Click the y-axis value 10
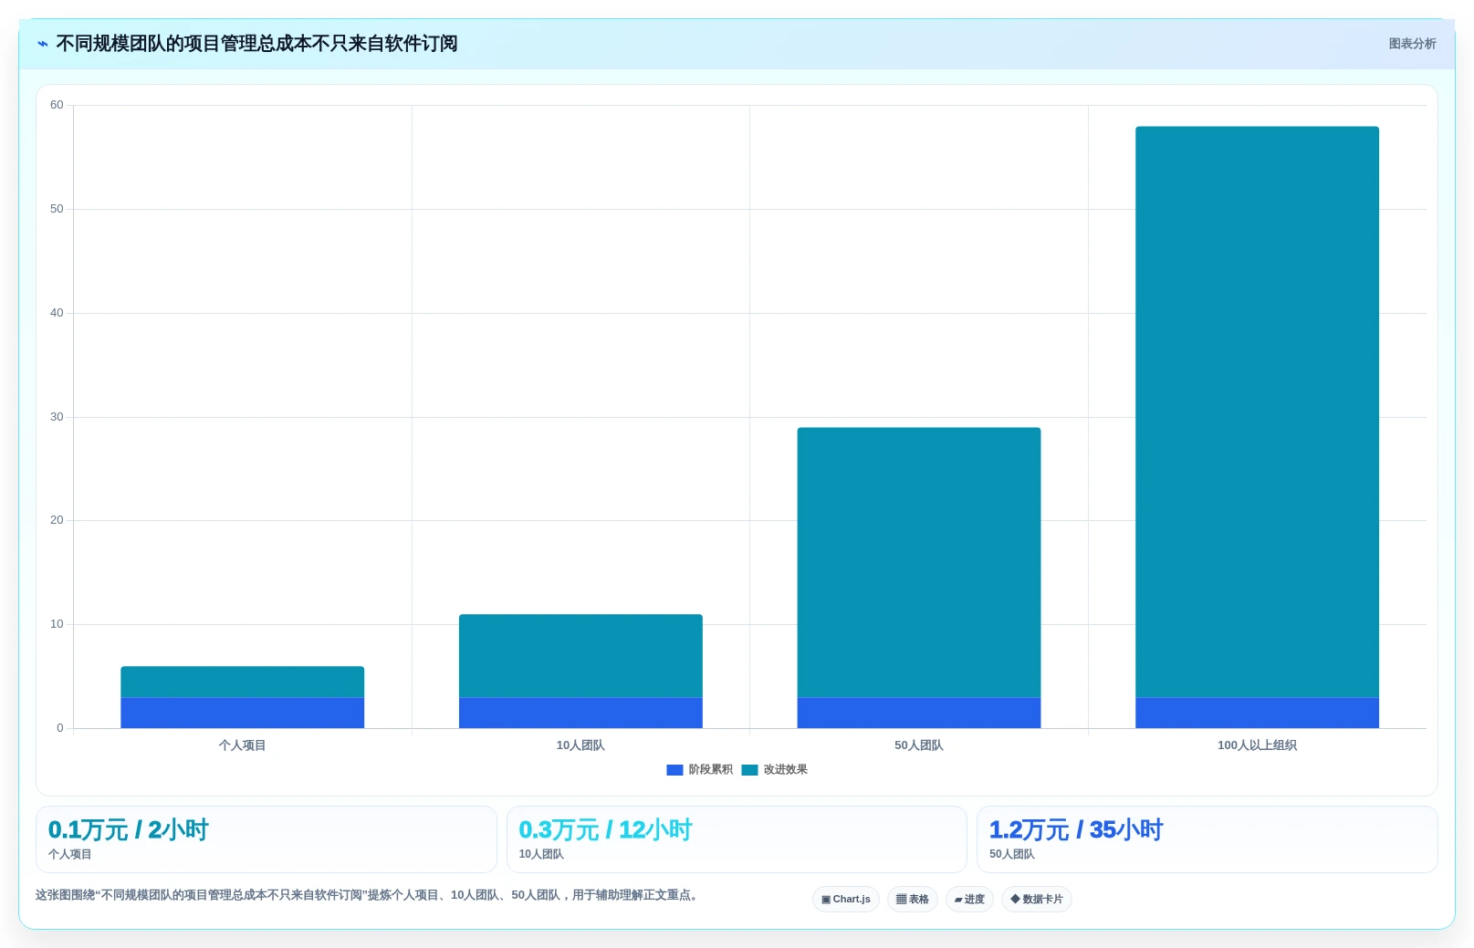1474x948 pixels. coord(57,624)
